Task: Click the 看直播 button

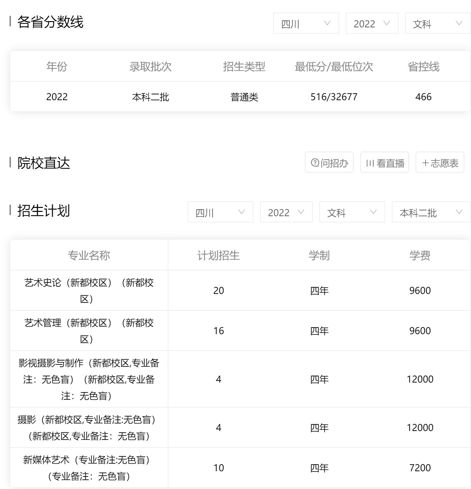Action: pyautogui.click(x=384, y=162)
